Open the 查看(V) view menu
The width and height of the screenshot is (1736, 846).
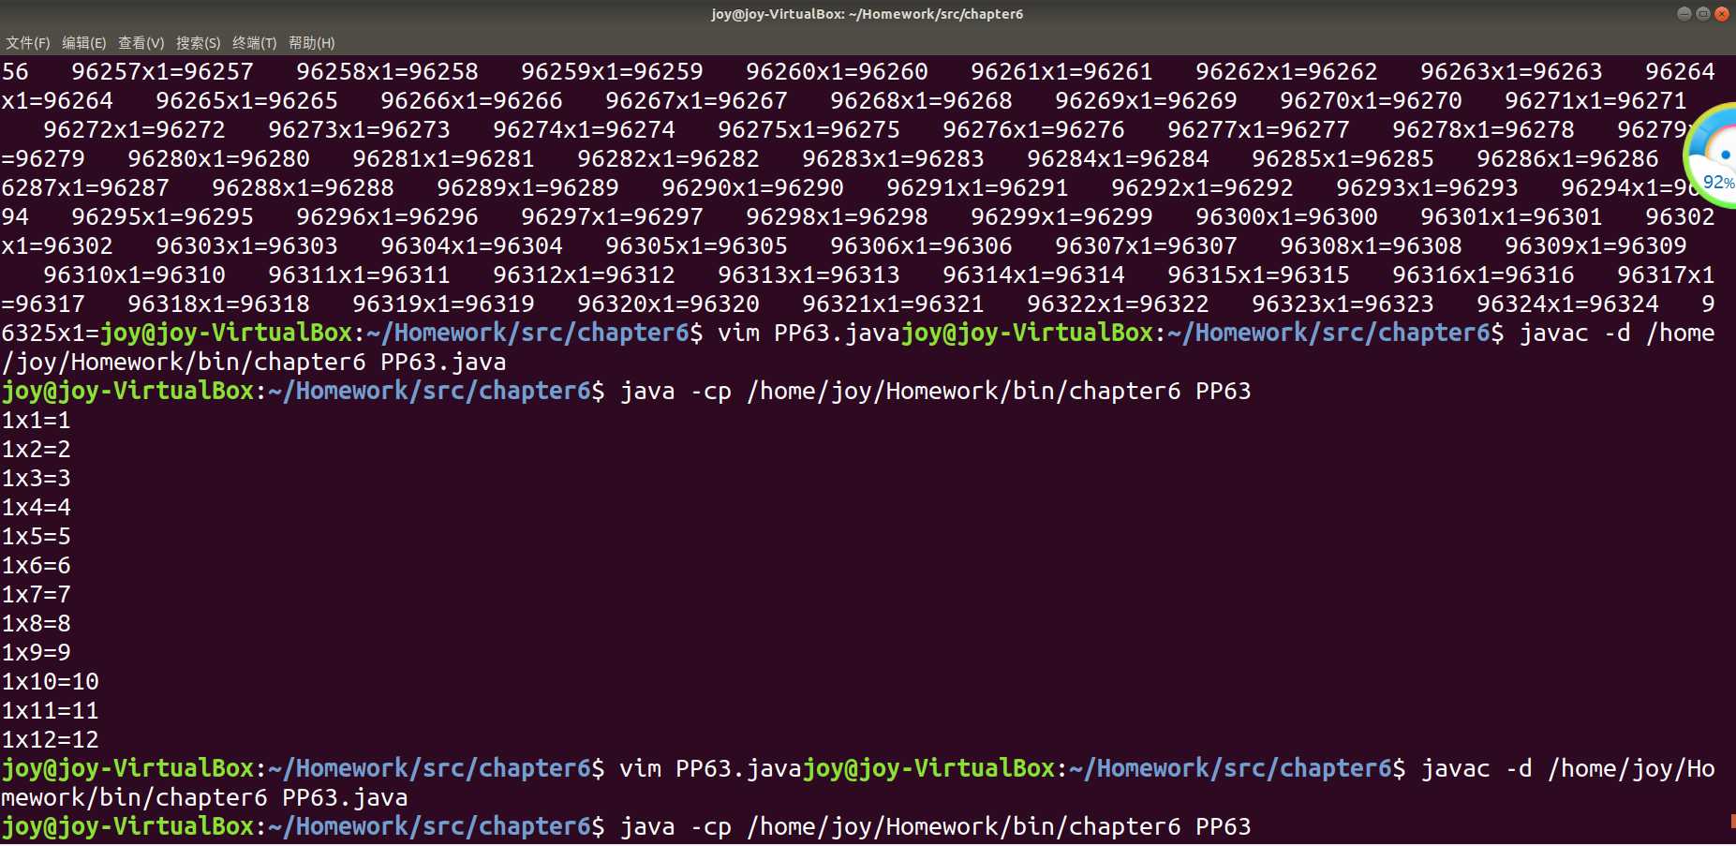coord(141,43)
